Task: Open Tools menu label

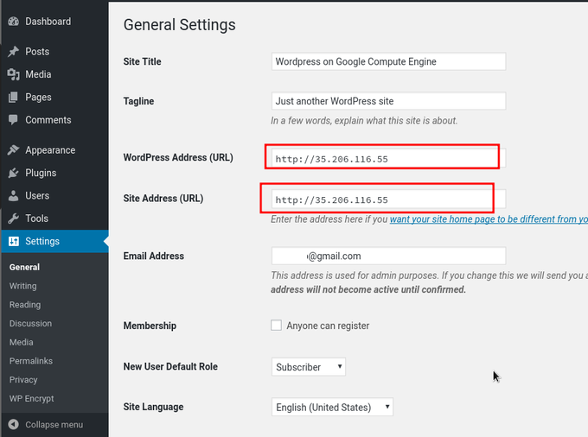Action: (36, 218)
